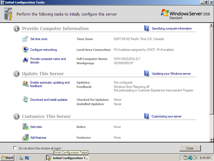The width and height of the screenshot is (214, 161).
Task: Open the Add roles link
Action: (x=36, y=127)
